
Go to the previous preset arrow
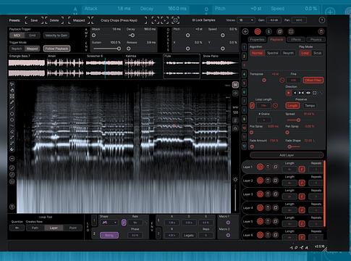(x=156, y=20)
